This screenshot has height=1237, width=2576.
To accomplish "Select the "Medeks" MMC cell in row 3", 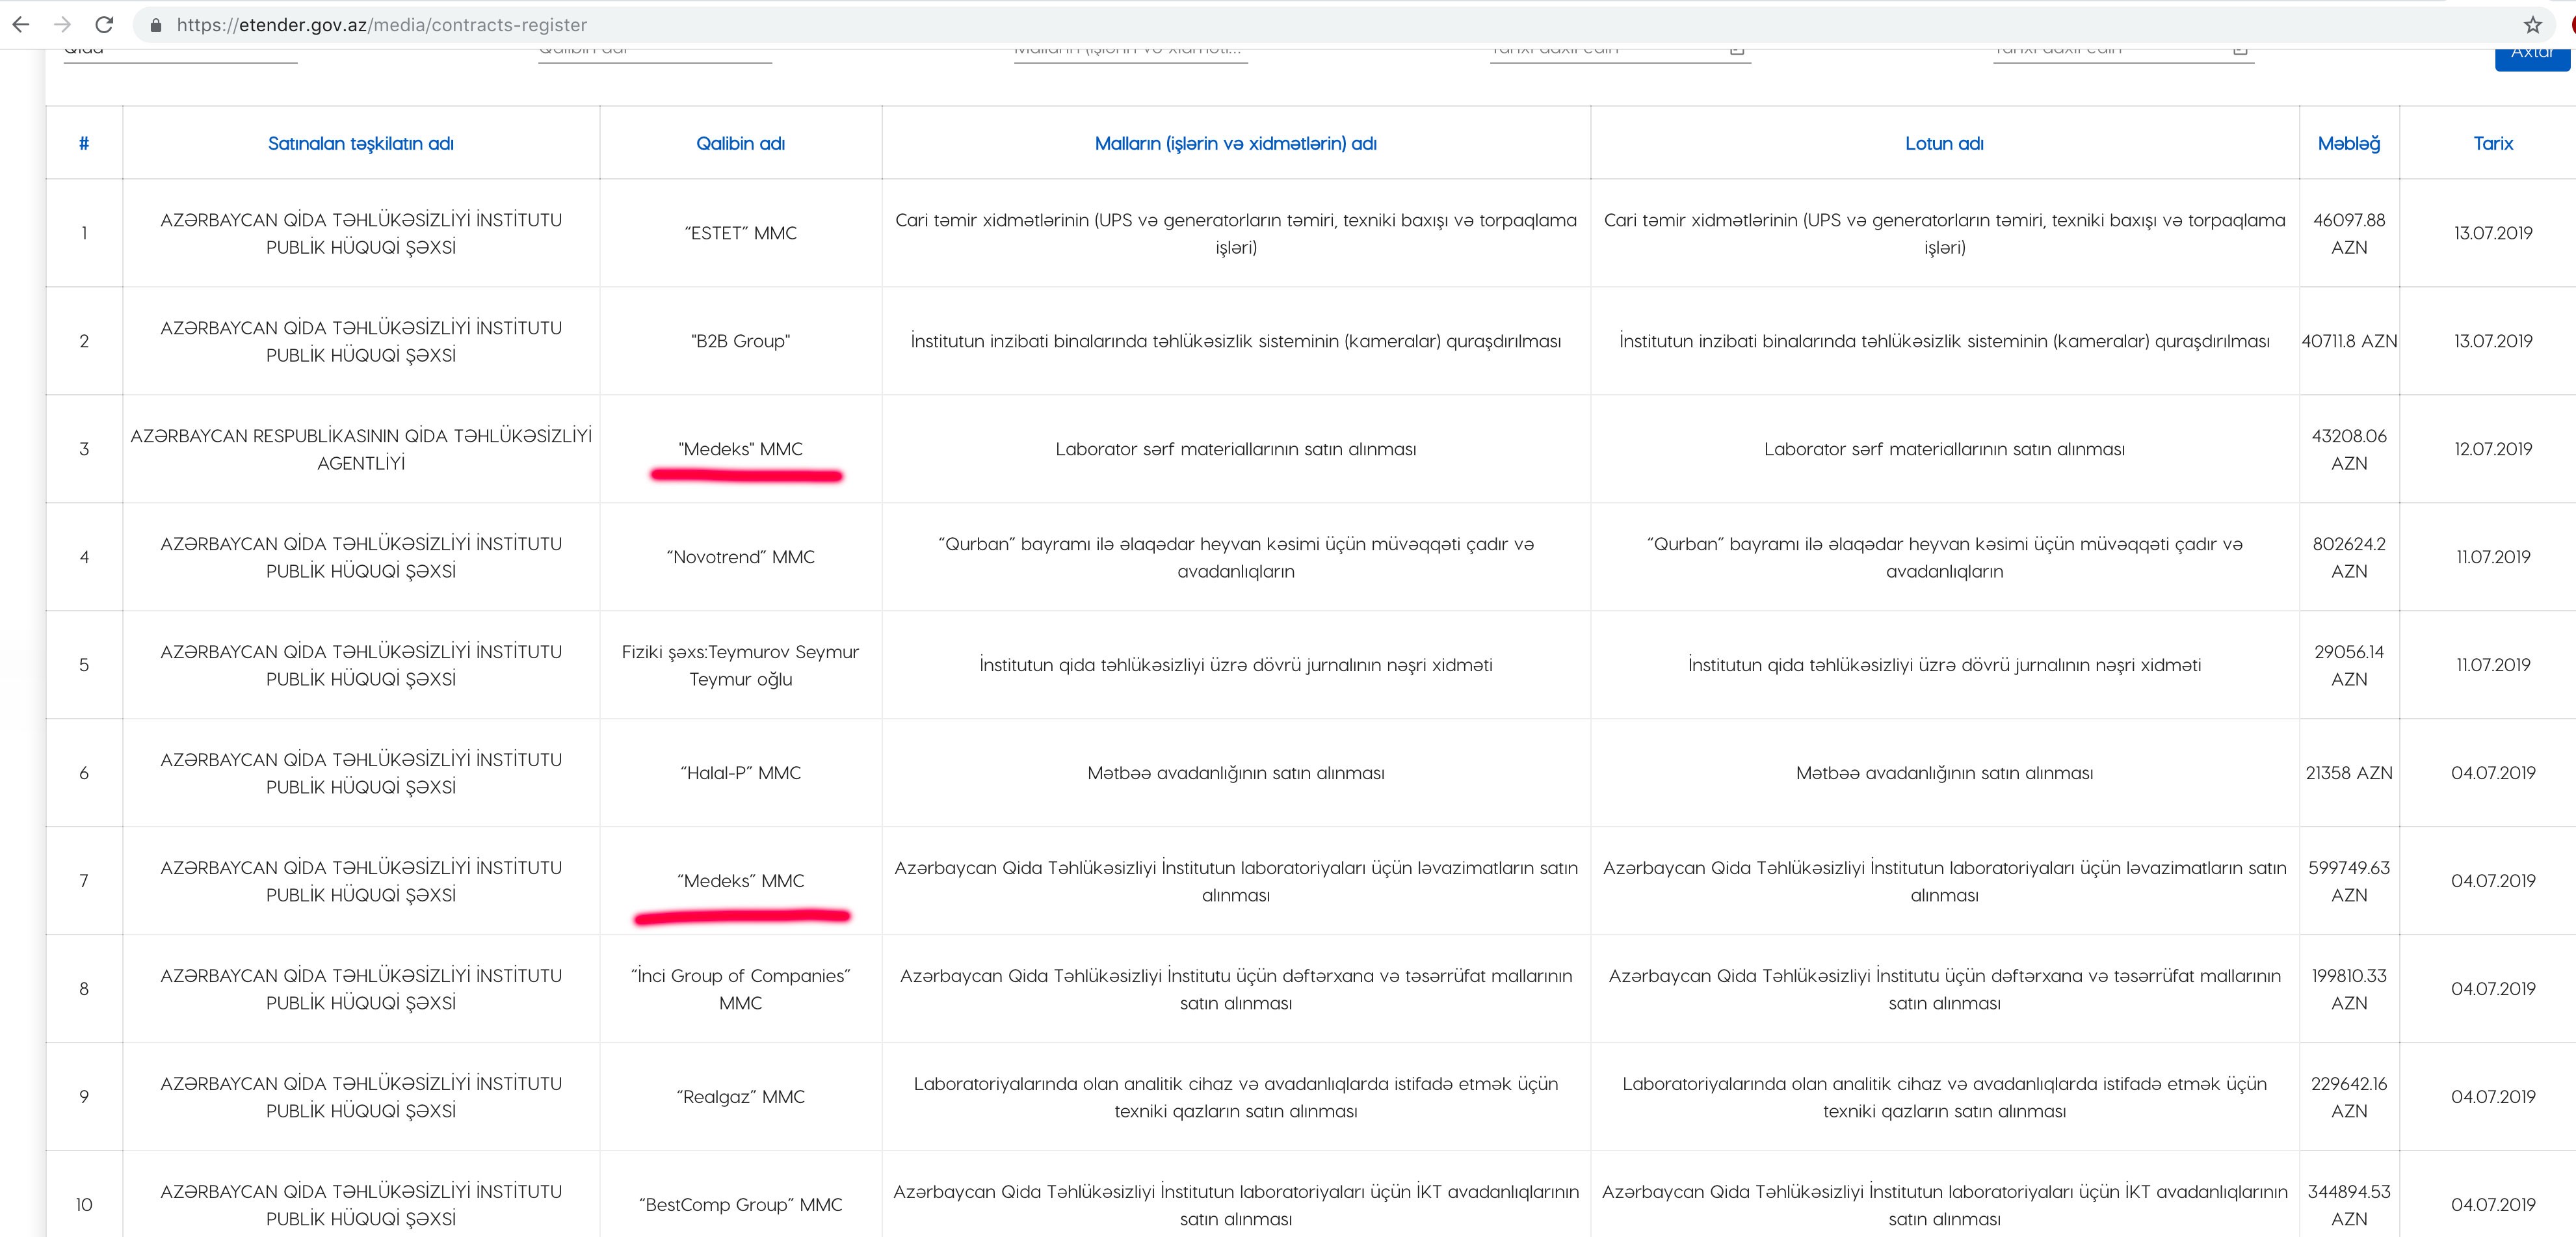I will coord(740,449).
